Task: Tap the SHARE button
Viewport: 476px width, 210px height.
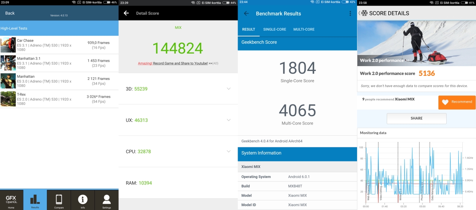Action: 416,118
